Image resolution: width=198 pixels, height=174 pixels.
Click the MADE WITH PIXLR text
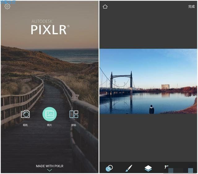(x=49, y=166)
